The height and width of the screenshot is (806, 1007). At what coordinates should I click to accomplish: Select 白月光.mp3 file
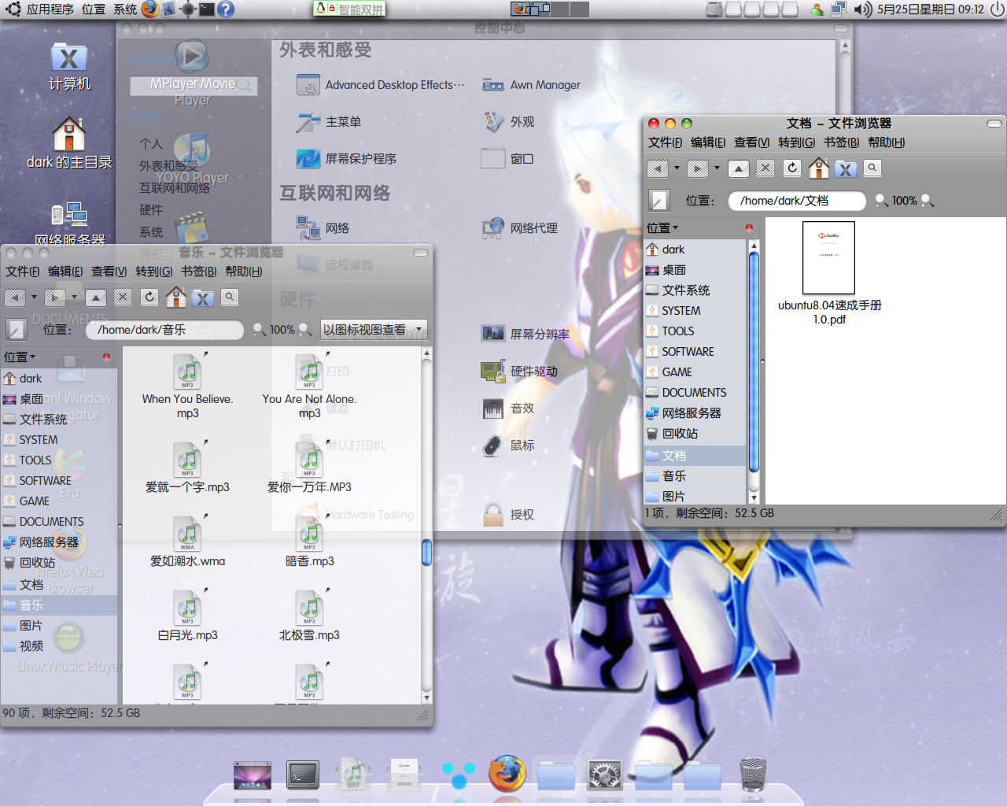click(x=187, y=616)
